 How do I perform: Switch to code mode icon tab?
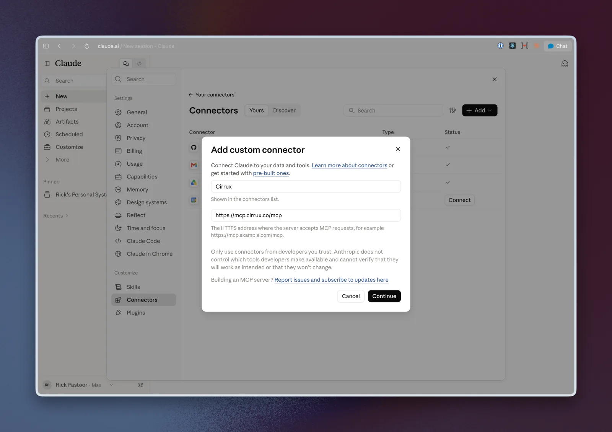(x=139, y=64)
